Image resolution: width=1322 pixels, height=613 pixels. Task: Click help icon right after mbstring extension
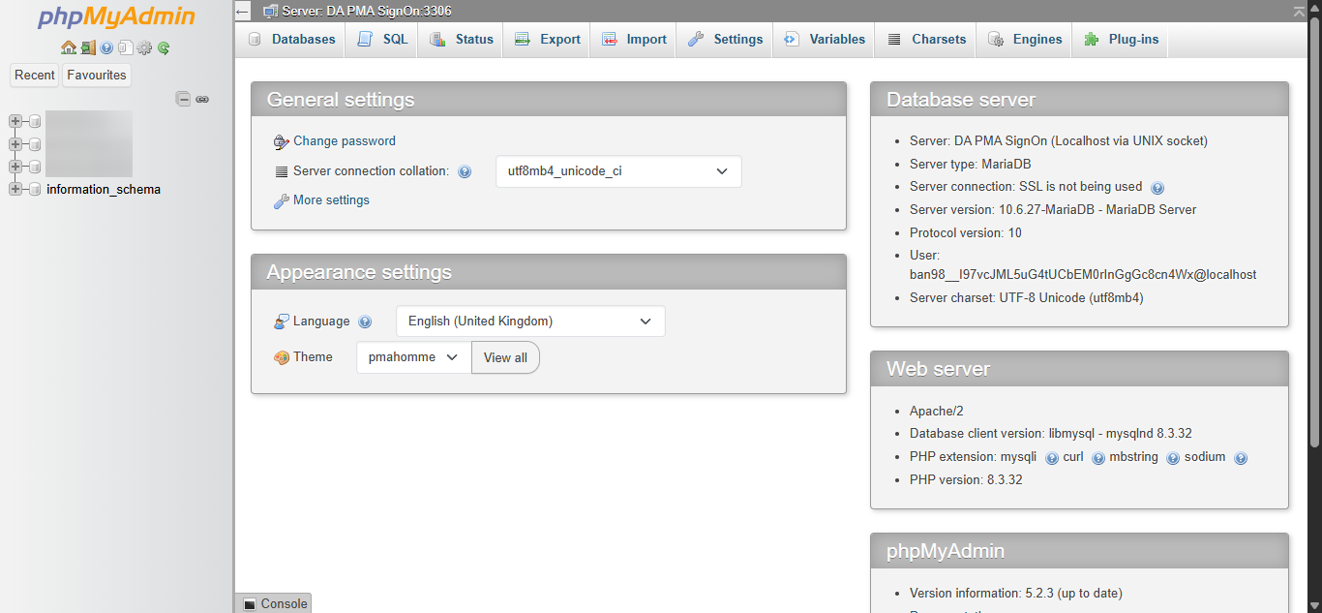1173,458
